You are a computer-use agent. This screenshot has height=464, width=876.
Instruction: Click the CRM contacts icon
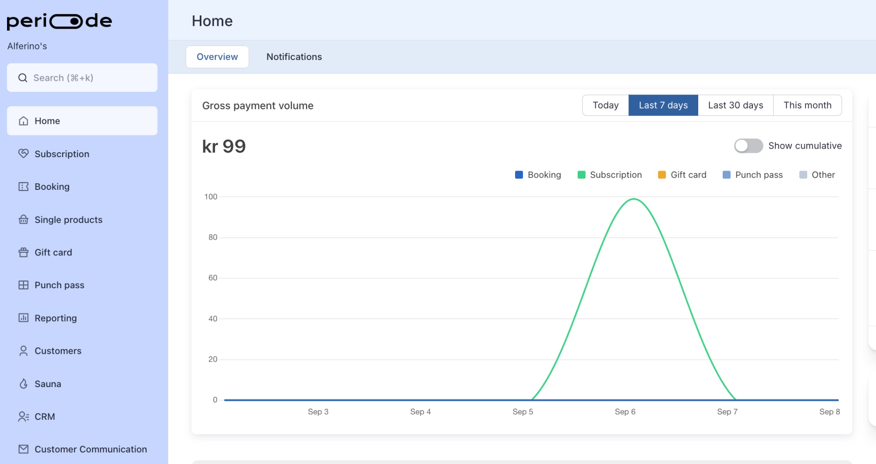[24, 416]
